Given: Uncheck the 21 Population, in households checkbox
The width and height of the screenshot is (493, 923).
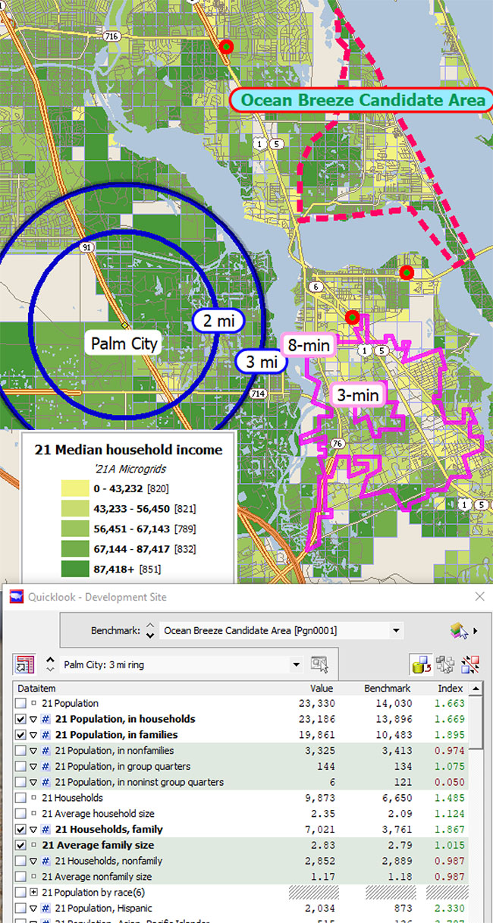Looking at the screenshot, I should coord(20,719).
